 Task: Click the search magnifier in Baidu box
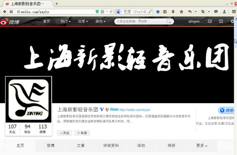coord(150,12)
